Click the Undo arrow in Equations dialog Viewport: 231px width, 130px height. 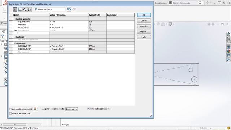tap(69, 9)
